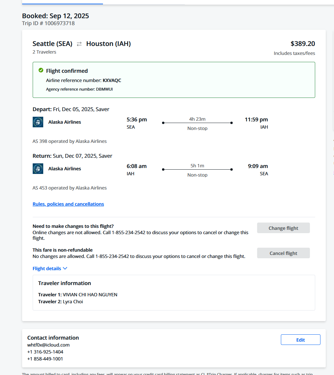Click the Alaska Airlines logo on departing flight
334x375 pixels.
(x=38, y=122)
